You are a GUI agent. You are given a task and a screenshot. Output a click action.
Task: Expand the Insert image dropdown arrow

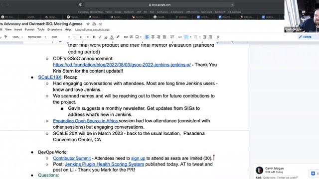tap(141, 37)
